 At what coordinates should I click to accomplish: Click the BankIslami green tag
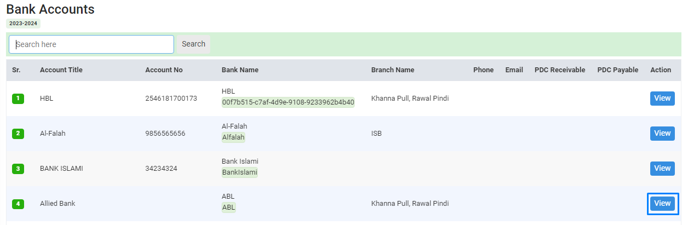coord(239,172)
